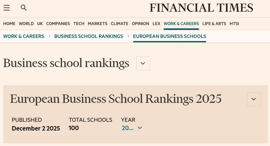The width and height of the screenshot is (270, 146).
Task: Open the Year selector dropdown
Action: [x=132, y=128]
